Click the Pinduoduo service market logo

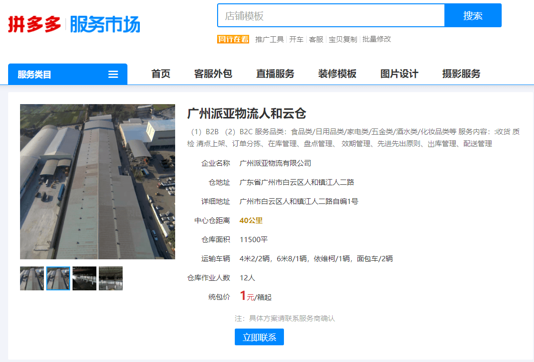click(74, 24)
